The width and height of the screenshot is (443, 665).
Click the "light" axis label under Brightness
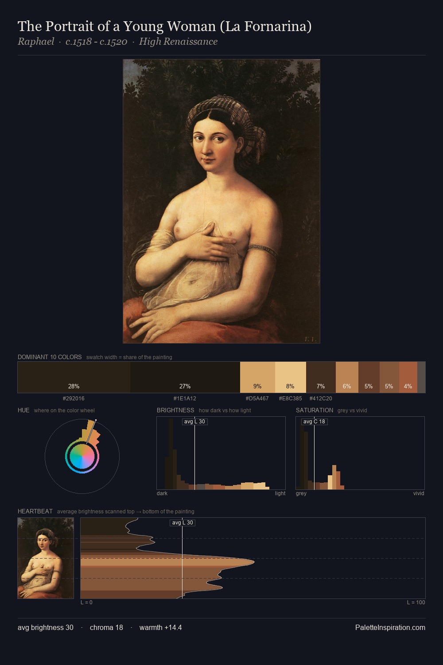[x=280, y=493]
